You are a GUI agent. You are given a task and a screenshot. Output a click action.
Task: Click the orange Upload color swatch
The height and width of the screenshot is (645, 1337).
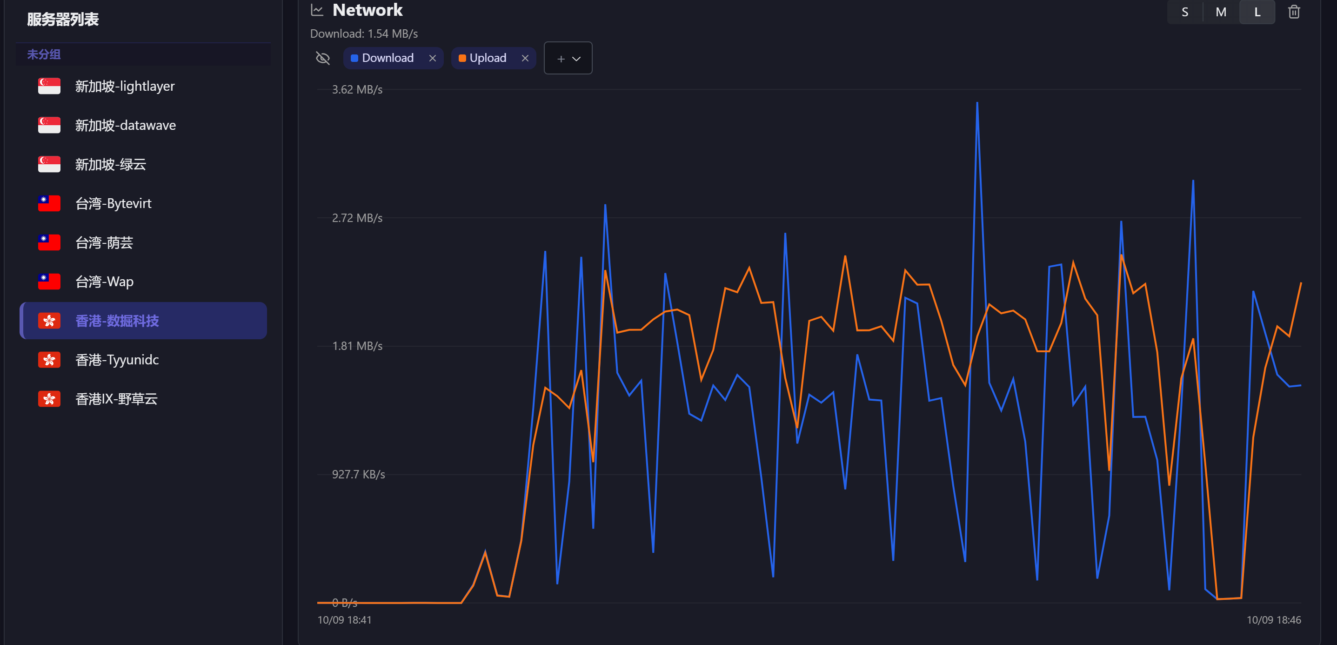462,58
